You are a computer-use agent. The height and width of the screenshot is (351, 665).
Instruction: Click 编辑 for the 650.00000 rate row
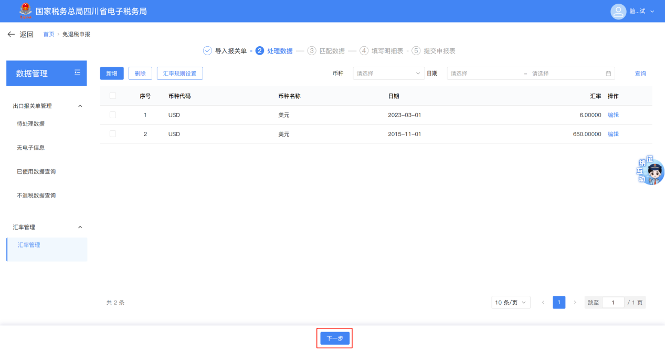point(613,134)
